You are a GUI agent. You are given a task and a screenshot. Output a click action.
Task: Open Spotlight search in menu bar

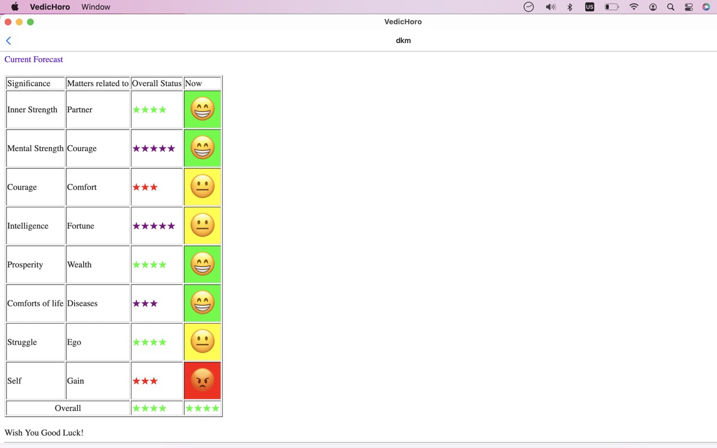coord(670,7)
